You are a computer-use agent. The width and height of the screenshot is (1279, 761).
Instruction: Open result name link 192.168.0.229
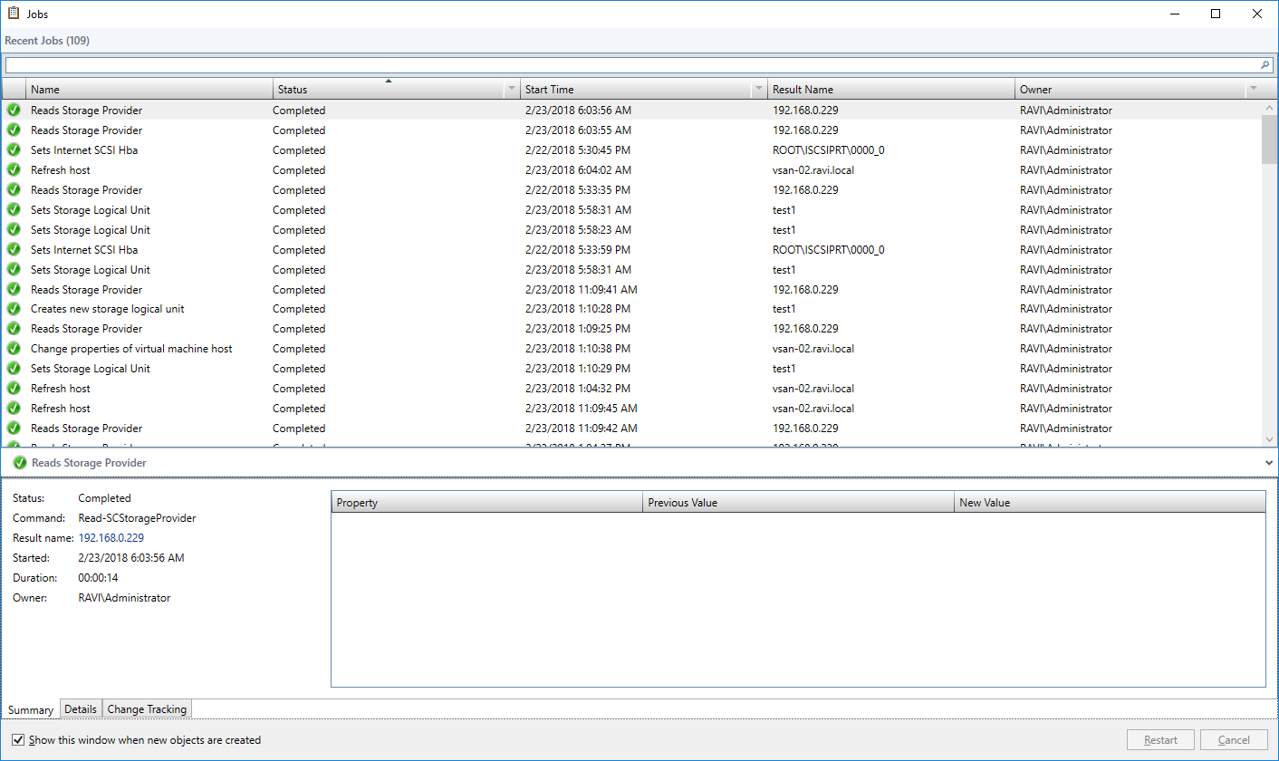point(111,538)
